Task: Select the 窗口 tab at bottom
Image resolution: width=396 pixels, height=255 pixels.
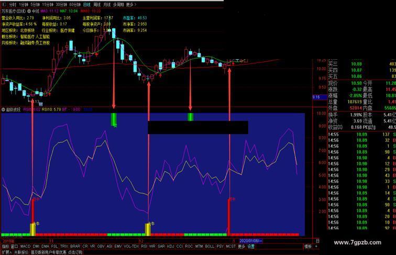Action: point(14,247)
